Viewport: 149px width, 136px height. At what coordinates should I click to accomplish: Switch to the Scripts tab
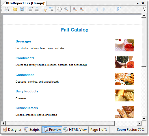[x=32, y=130]
